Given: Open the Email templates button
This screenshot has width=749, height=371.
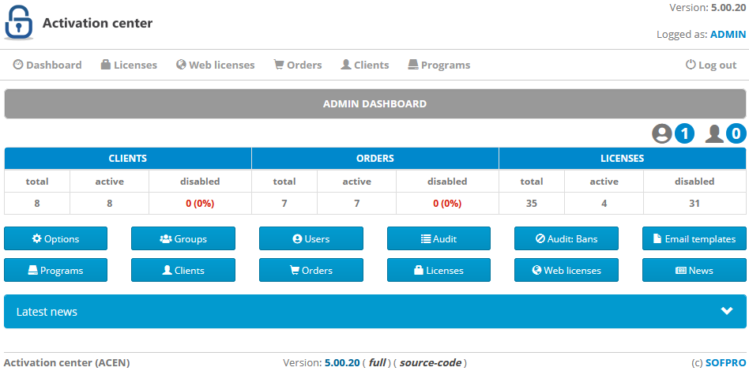Looking at the screenshot, I should 694,238.
